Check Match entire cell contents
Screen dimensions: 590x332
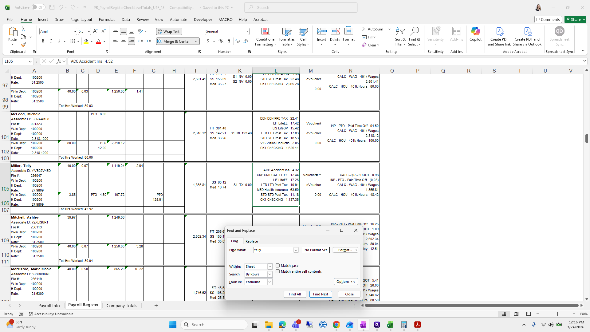pos(278,271)
